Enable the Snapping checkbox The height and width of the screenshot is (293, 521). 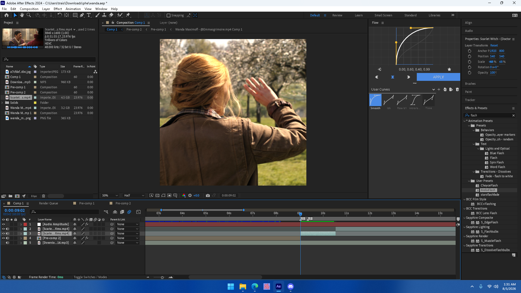[169, 15]
